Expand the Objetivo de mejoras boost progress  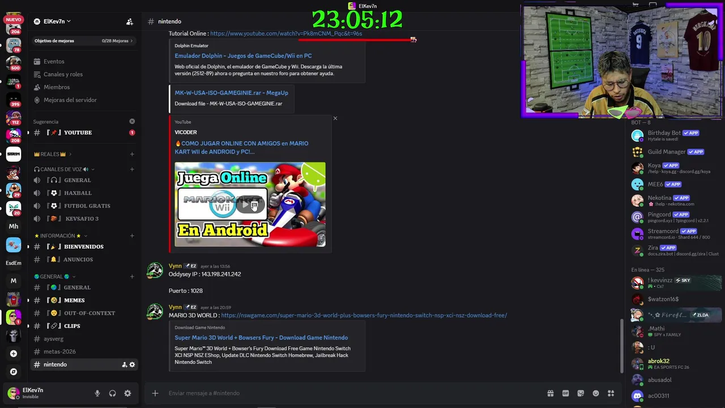(84, 41)
